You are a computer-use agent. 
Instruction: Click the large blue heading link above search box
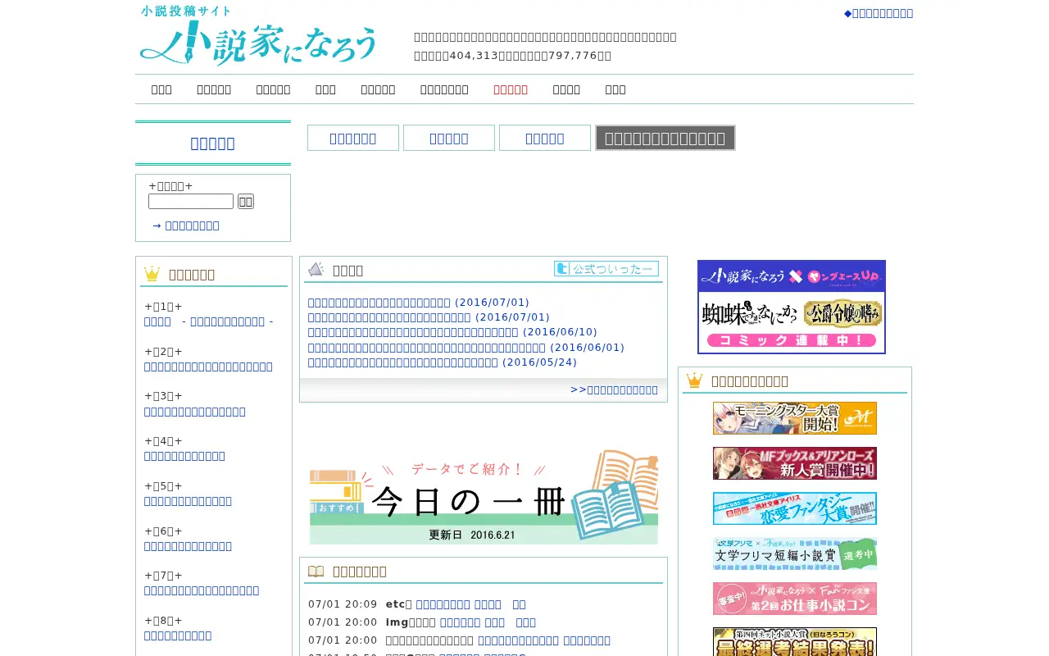click(213, 143)
